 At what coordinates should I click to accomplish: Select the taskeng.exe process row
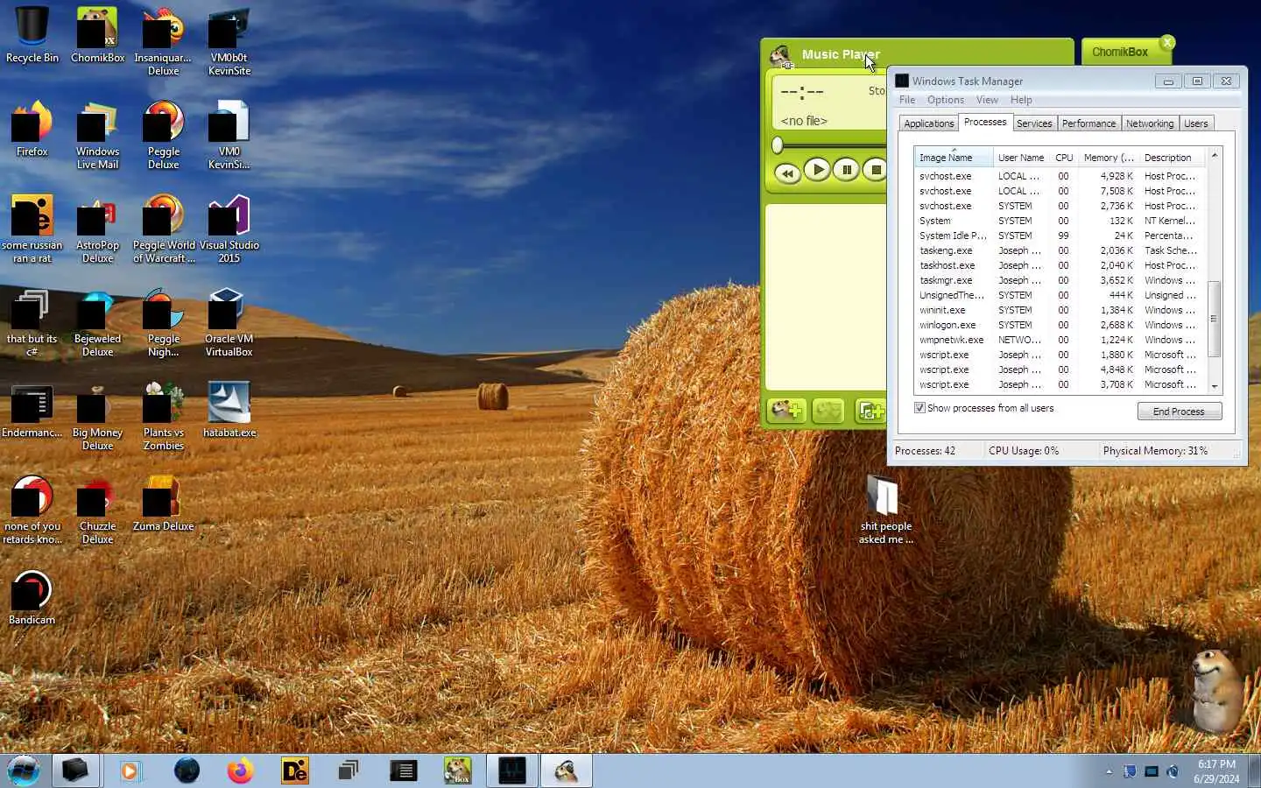[x=1060, y=250]
